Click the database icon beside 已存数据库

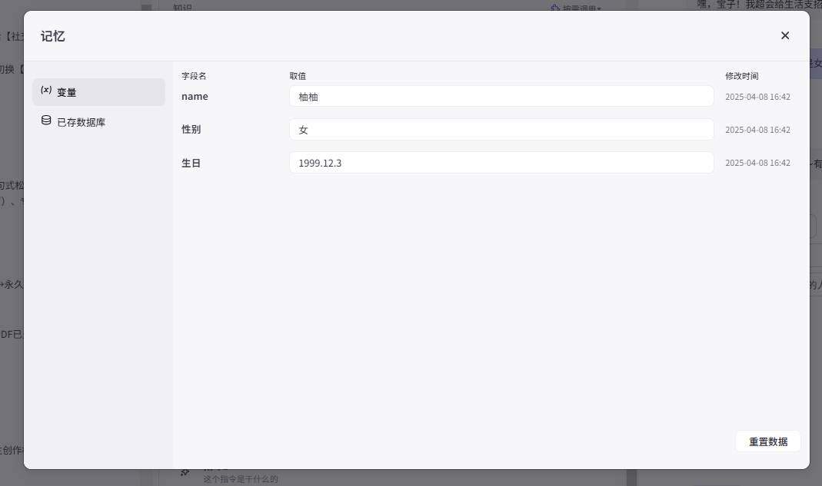click(x=46, y=121)
